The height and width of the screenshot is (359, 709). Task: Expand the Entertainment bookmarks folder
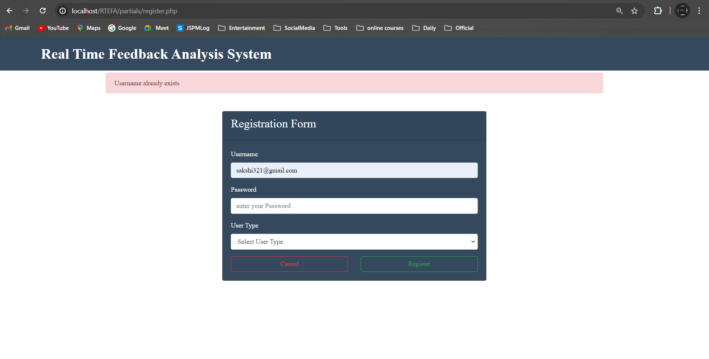[x=242, y=28]
